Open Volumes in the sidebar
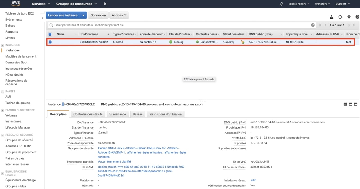360x189 pixels. (11, 115)
